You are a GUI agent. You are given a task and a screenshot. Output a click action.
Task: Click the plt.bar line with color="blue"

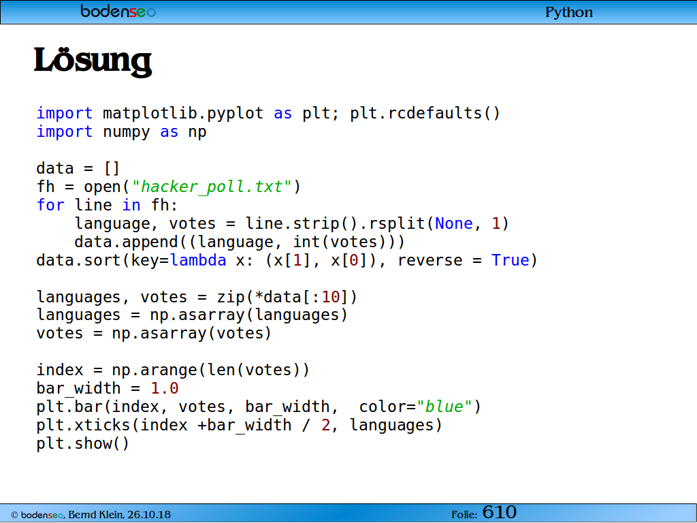pyautogui.click(x=259, y=407)
